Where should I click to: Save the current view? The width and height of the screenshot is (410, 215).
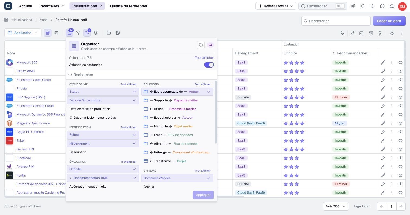coord(109,33)
